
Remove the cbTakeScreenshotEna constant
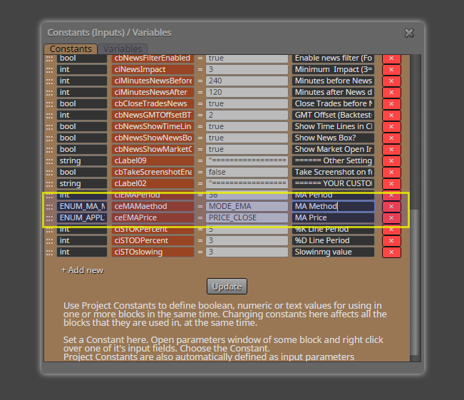pyautogui.click(x=391, y=172)
